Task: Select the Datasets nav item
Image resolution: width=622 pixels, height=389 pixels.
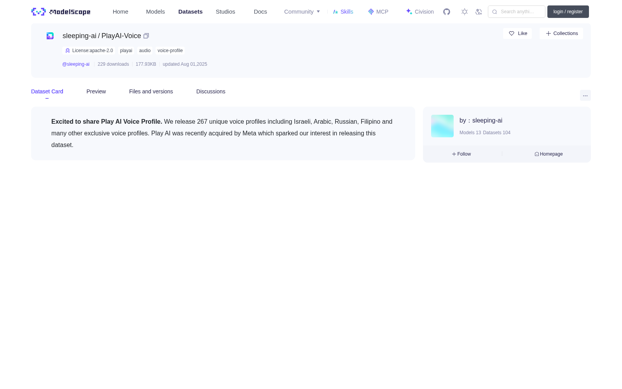Action: (x=190, y=12)
